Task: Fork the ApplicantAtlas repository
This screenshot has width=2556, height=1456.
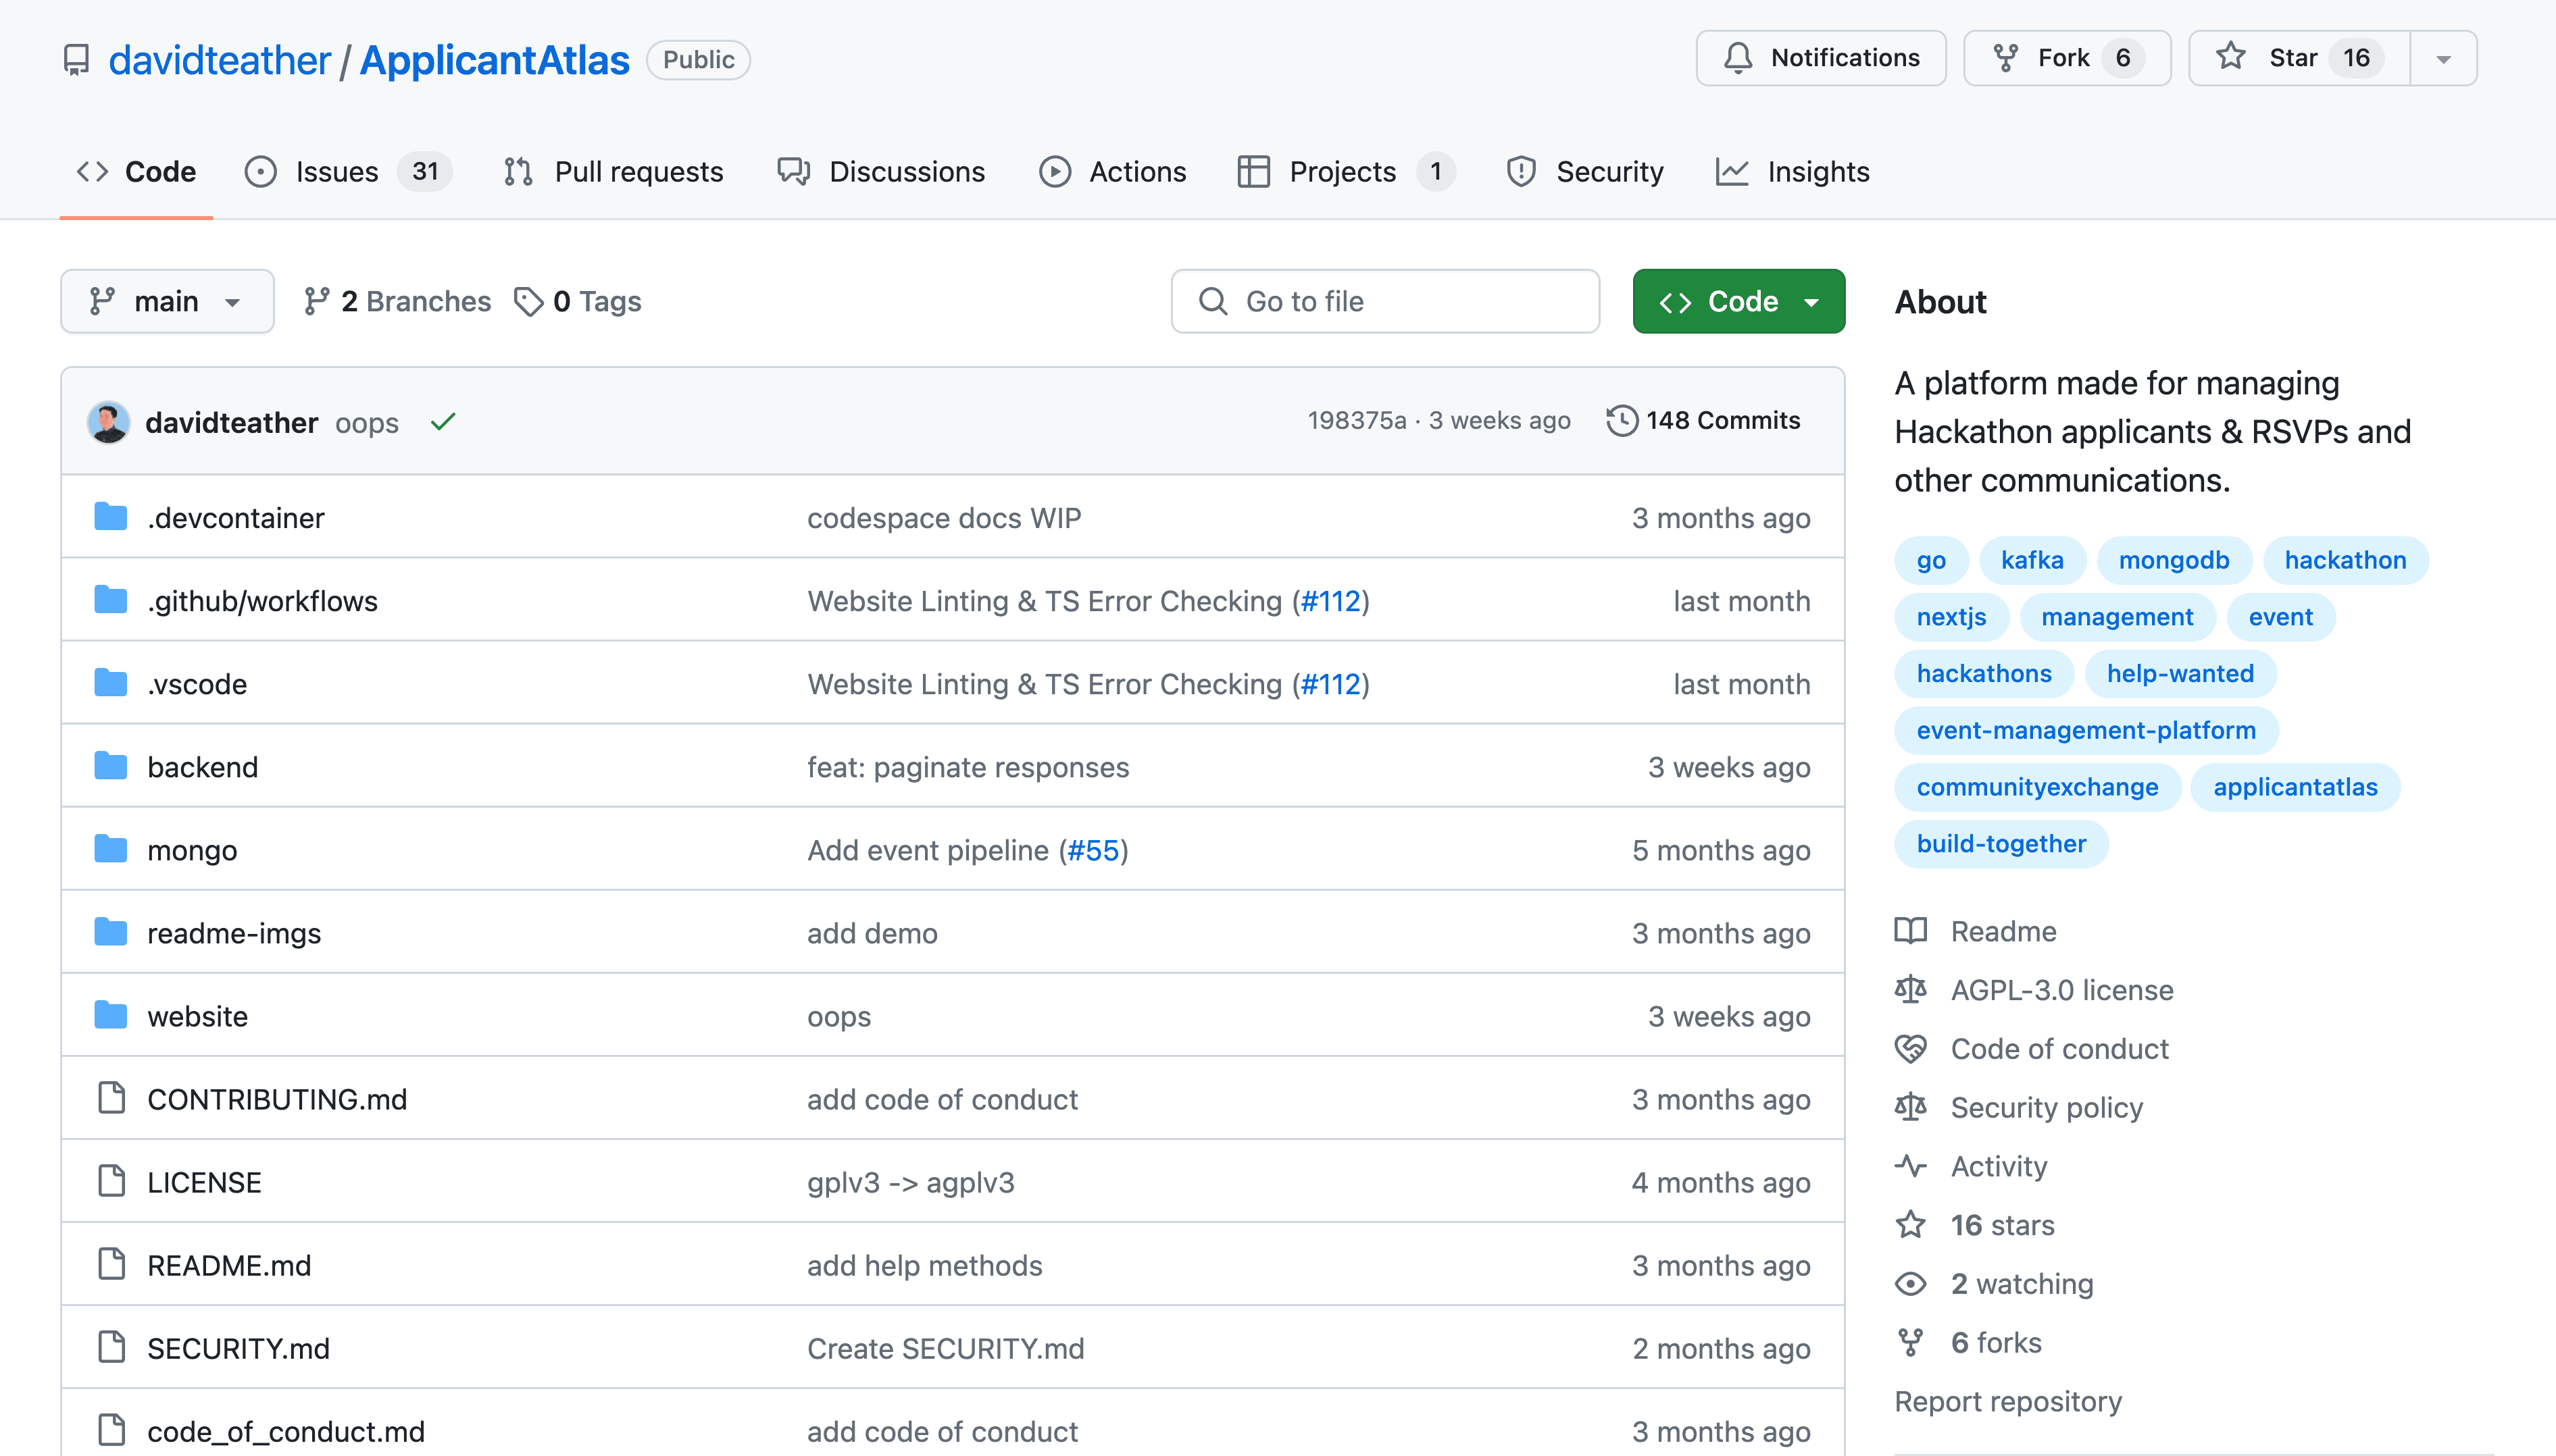Action: pos(2067,58)
